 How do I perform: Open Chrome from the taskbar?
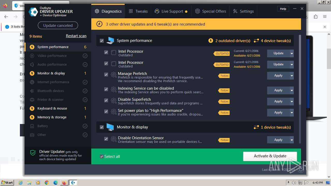pos(47,183)
